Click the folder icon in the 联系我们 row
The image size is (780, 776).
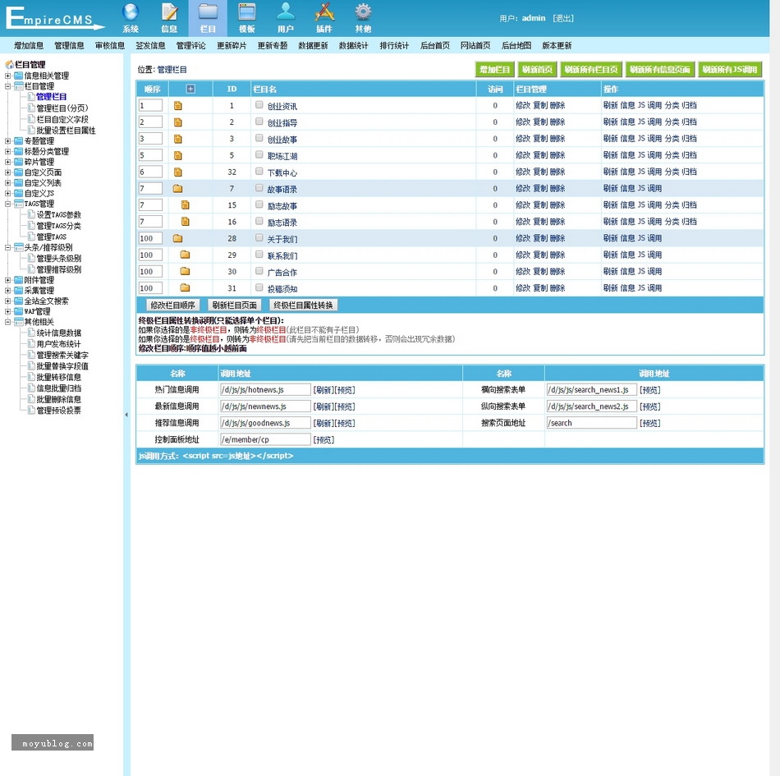pos(185,255)
